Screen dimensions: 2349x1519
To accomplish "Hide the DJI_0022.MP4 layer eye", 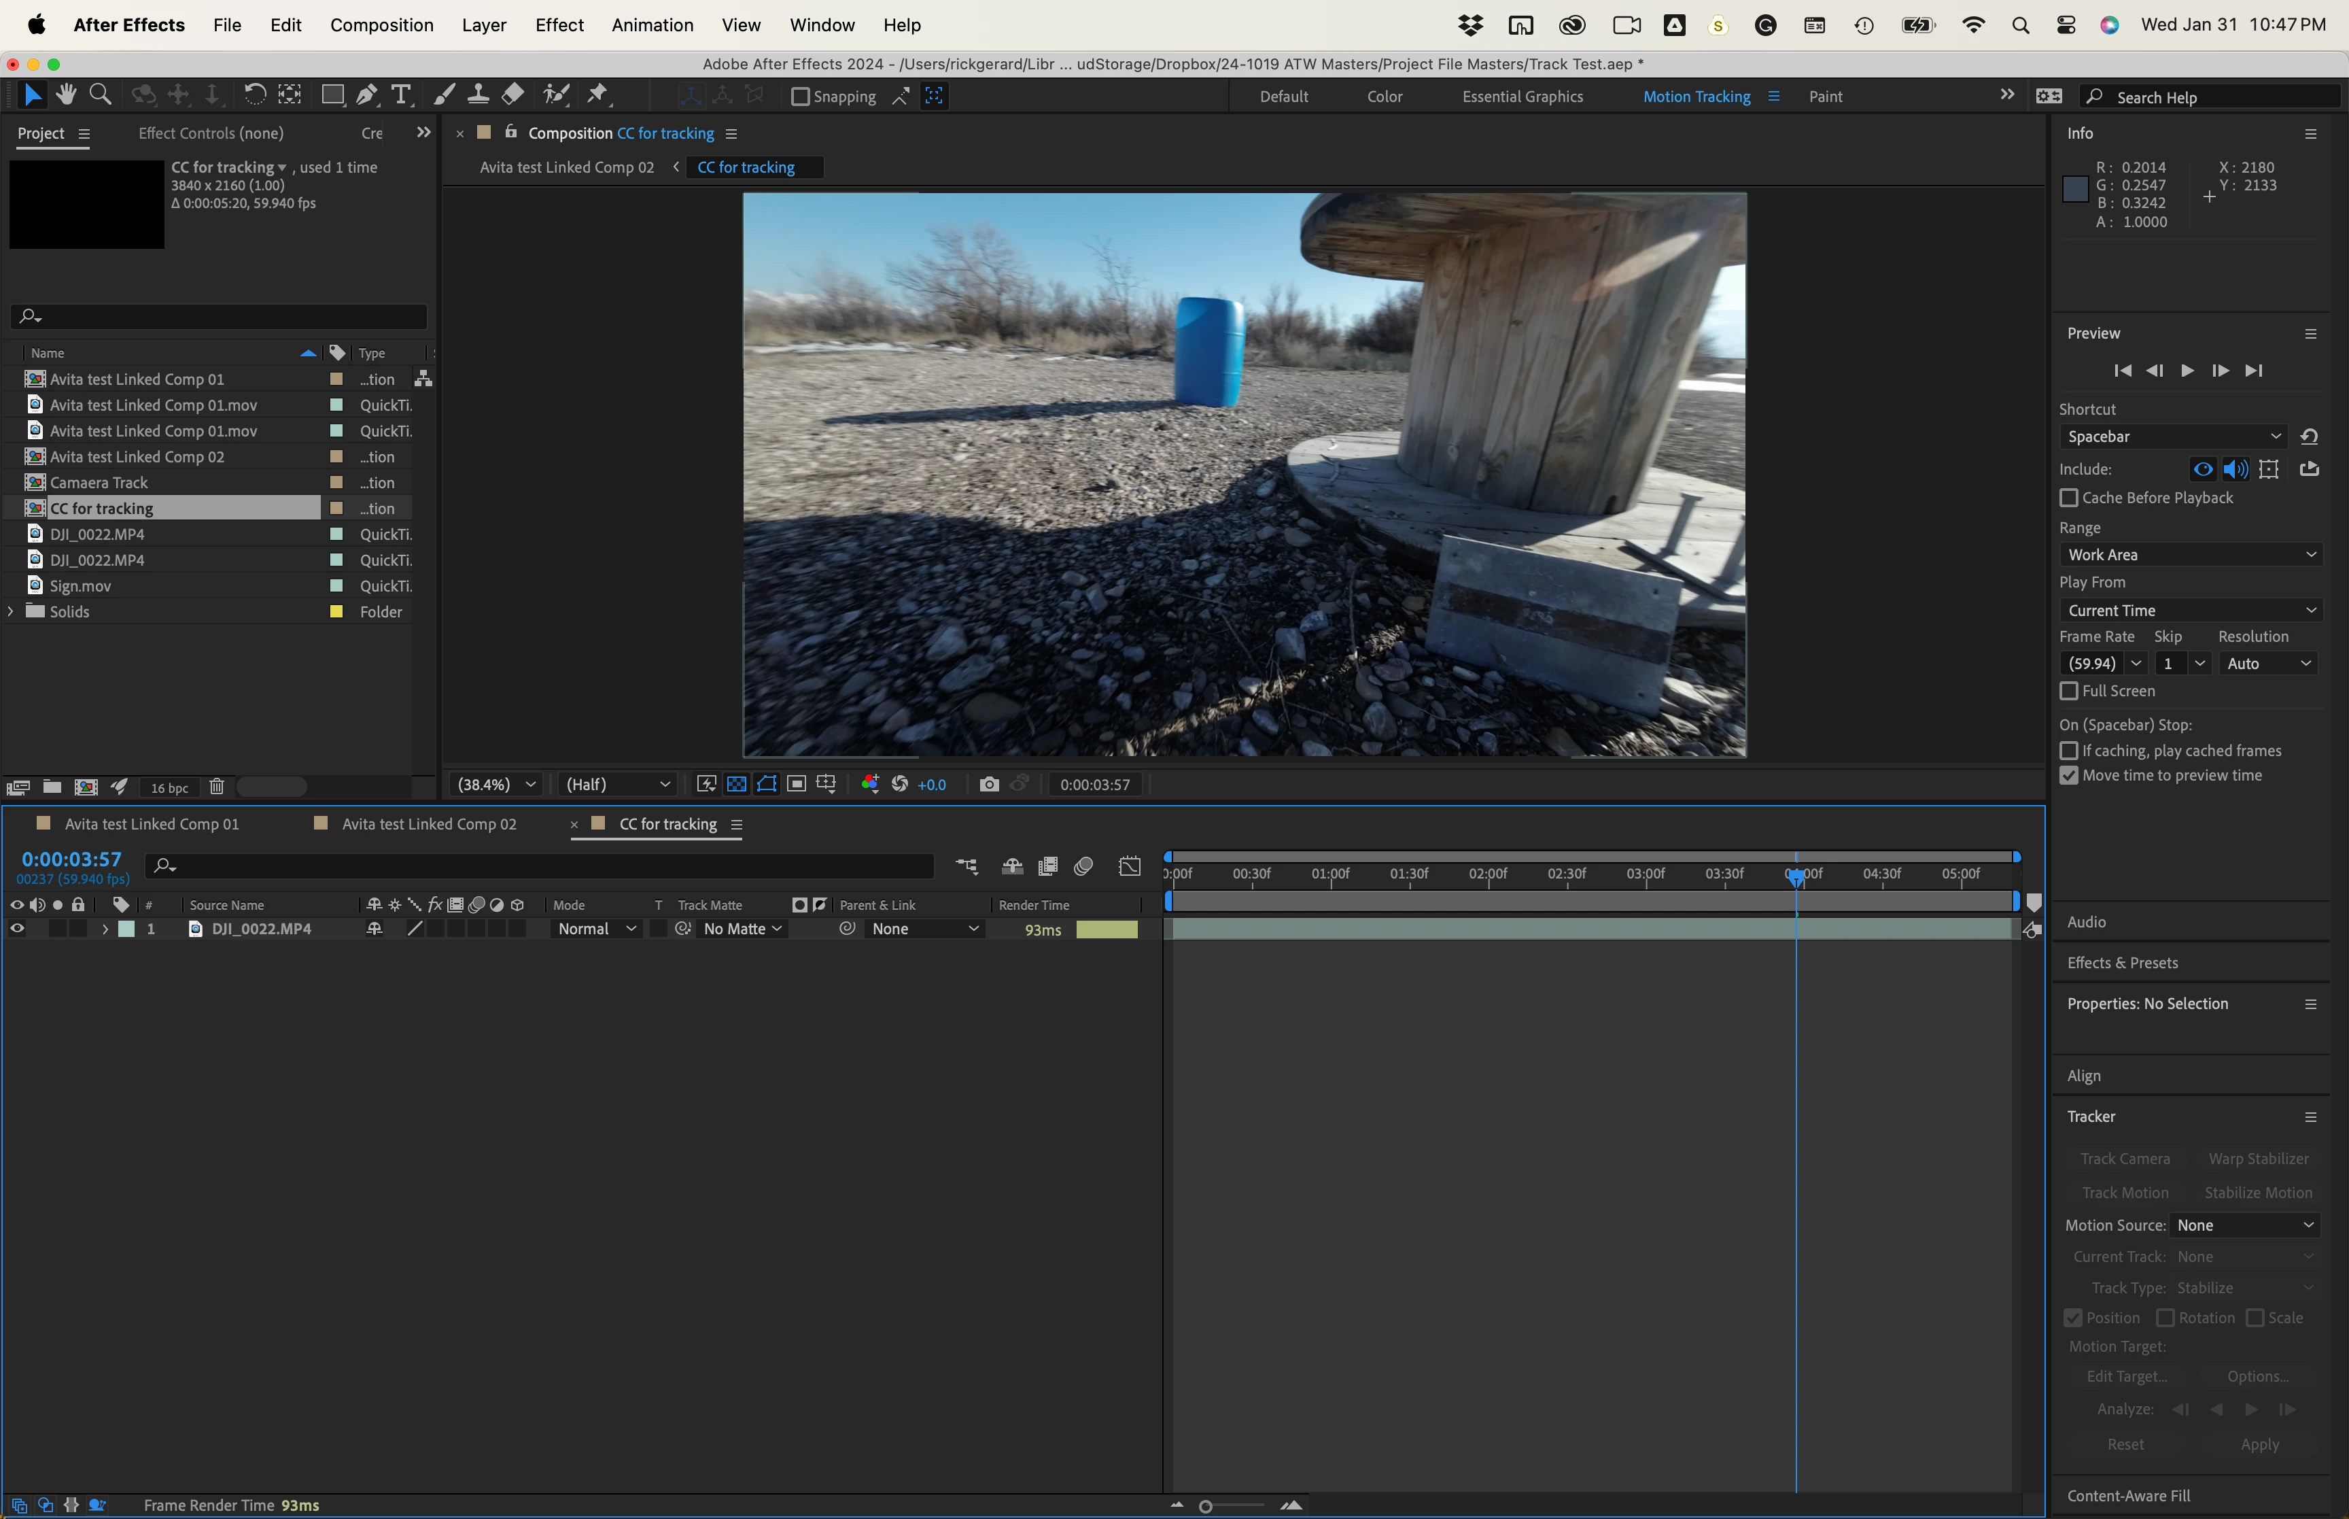I will (x=17, y=929).
